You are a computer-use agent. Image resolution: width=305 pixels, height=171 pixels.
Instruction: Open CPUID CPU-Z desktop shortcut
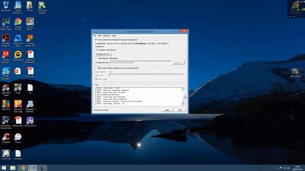[x=30, y=122]
